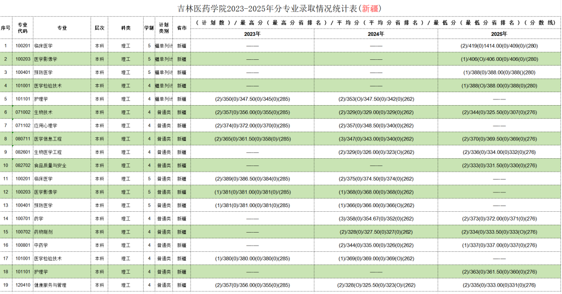Viewport: 562px width, 294px height.
Task: Click the 2025年 year header
Action: tap(499, 34)
